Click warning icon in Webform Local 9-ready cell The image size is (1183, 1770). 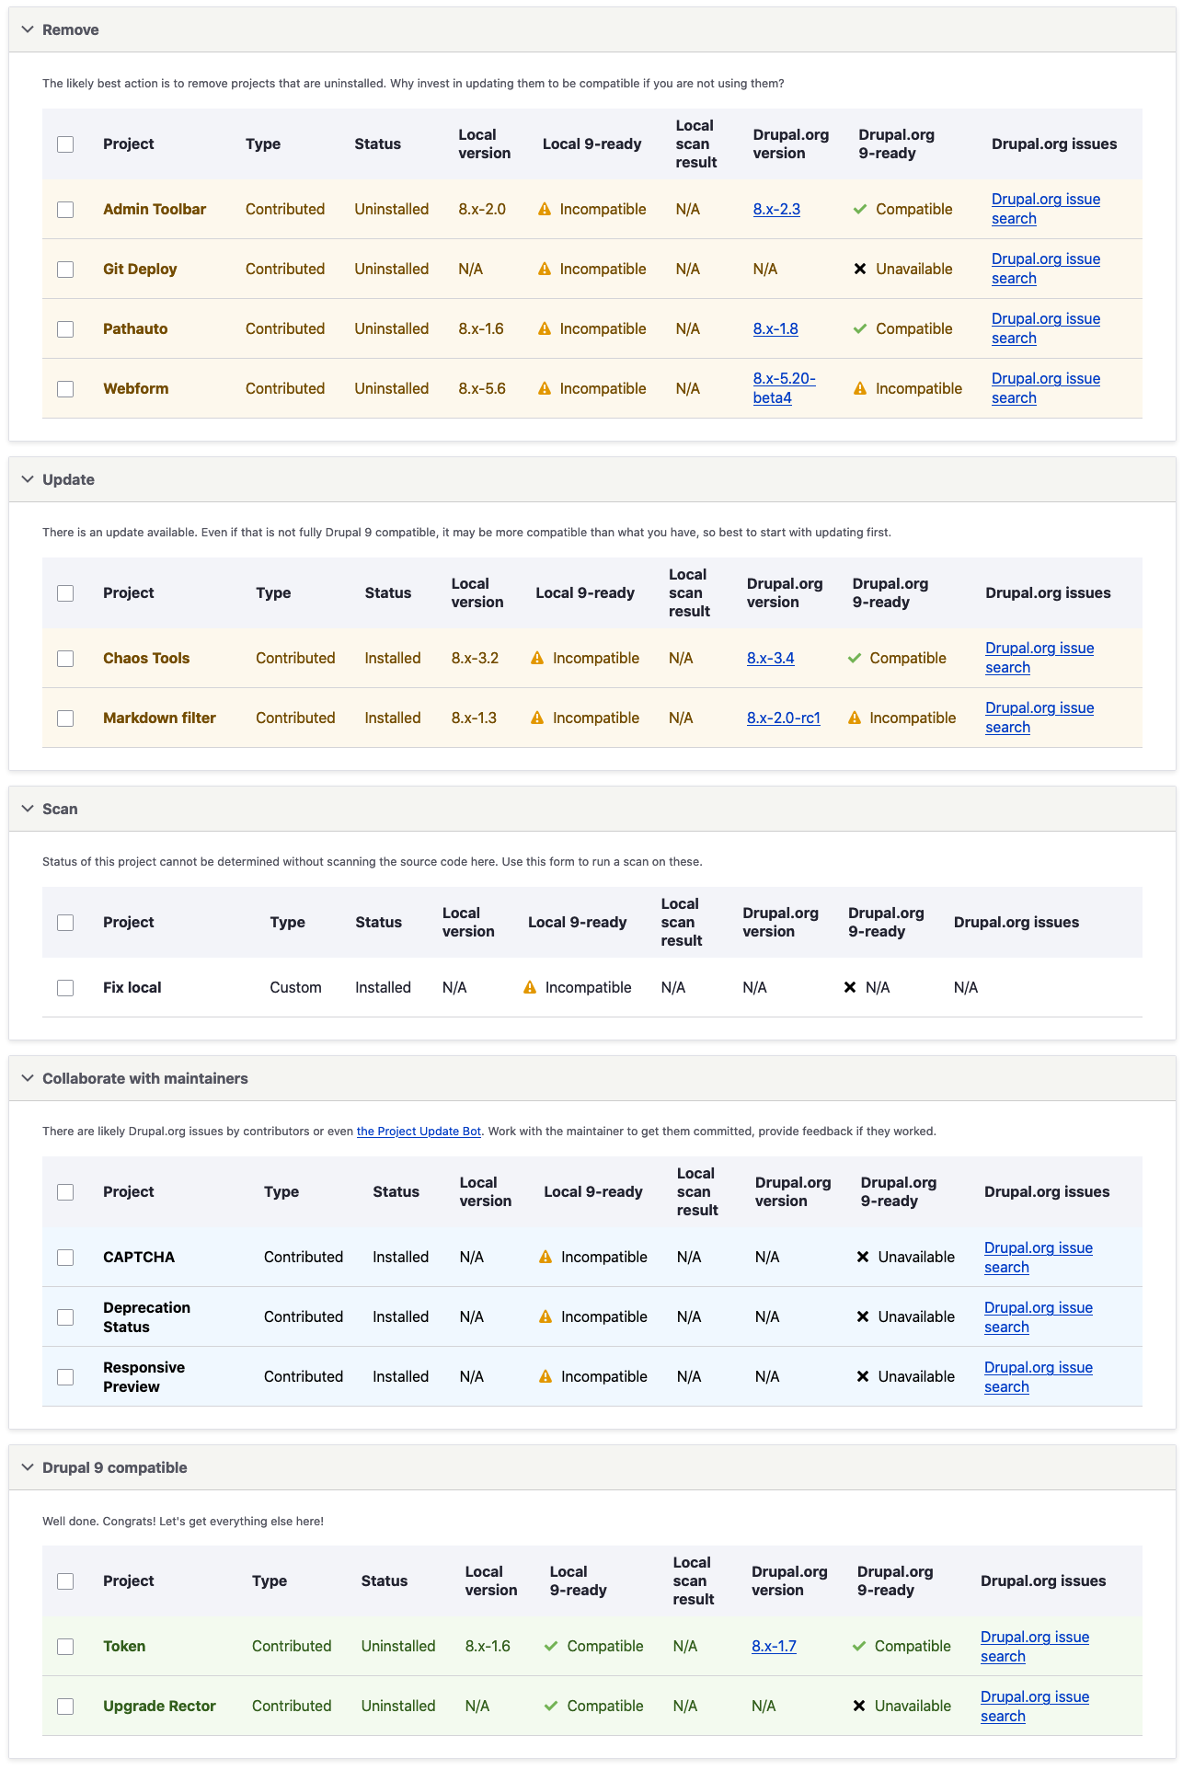pos(545,388)
